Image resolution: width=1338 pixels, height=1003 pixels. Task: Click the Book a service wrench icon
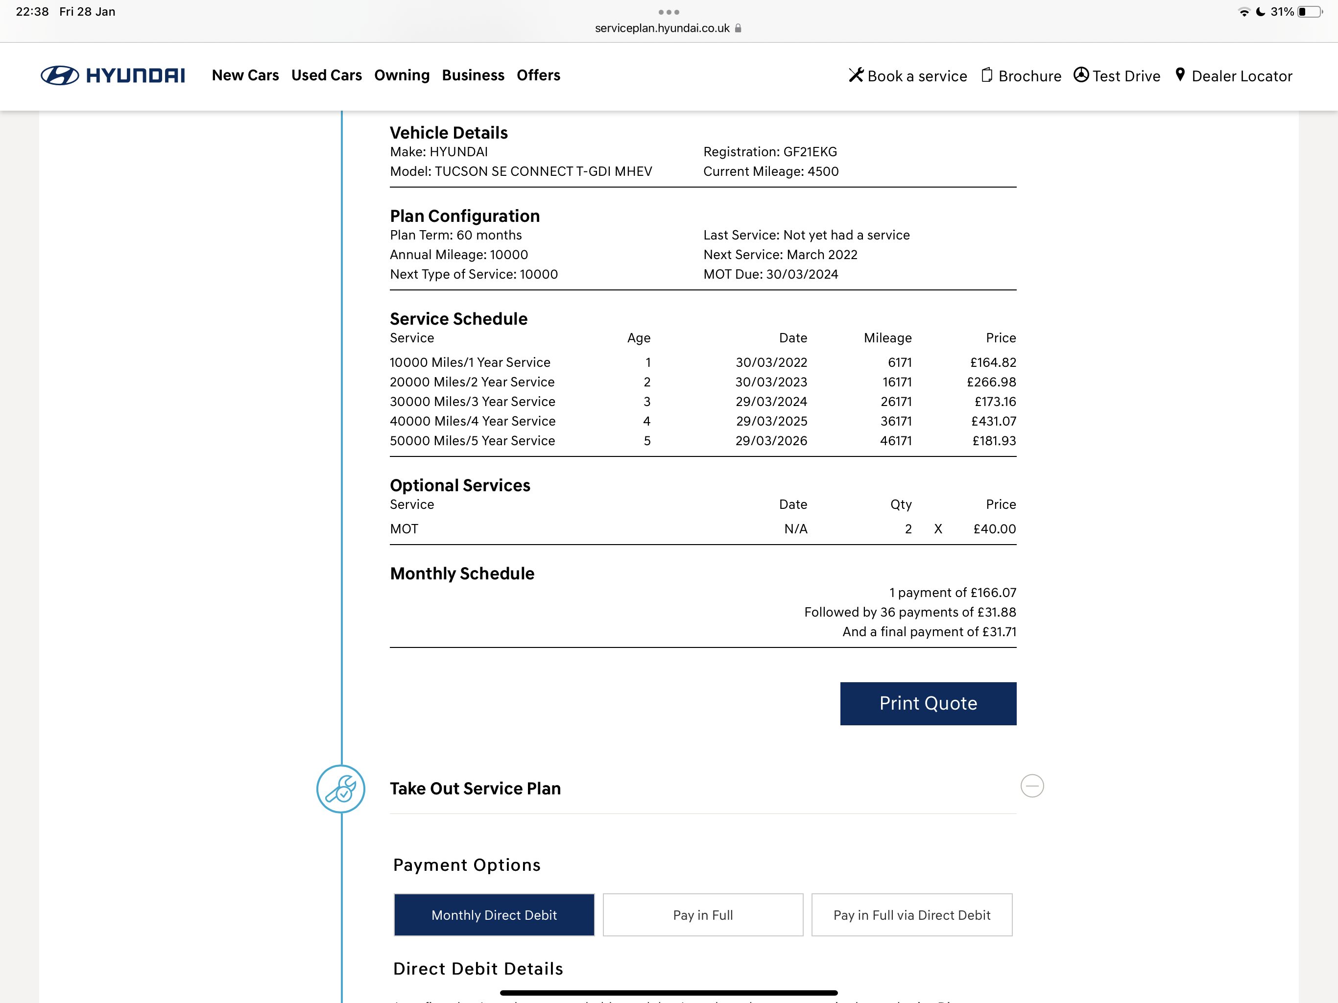pyautogui.click(x=856, y=75)
